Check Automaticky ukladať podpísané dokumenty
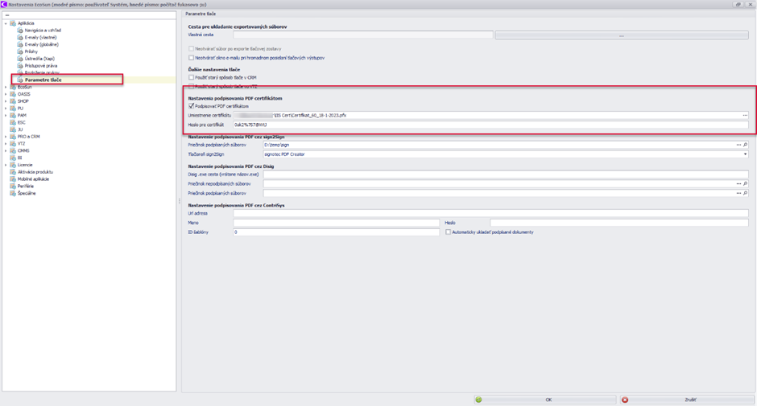 pos(449,232)
